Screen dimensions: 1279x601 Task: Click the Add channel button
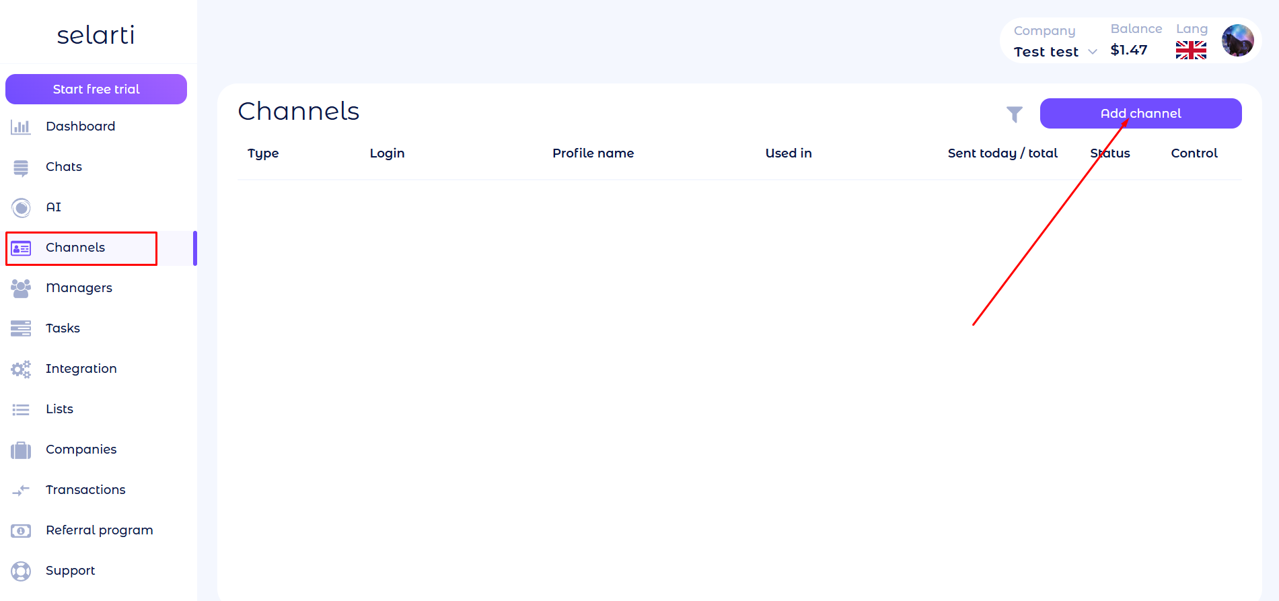pyautogui.click(x=1140, y=113)
